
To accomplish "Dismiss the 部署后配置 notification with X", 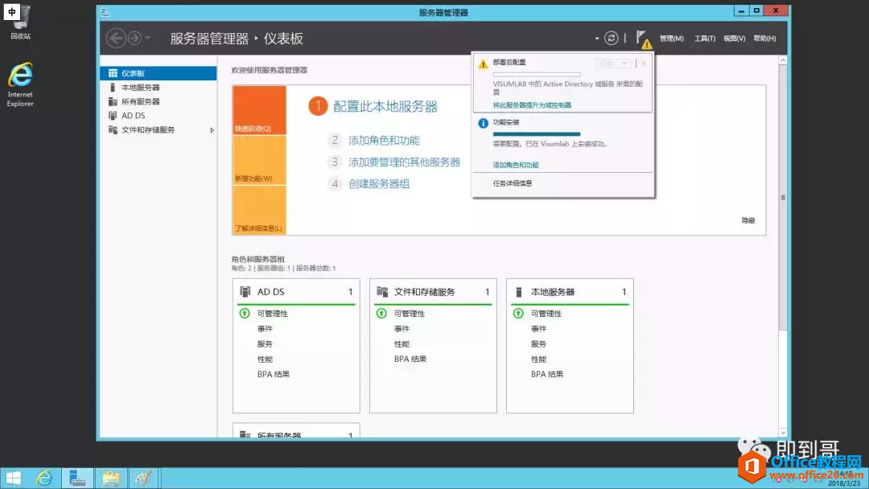I will [x=644, y=64].
